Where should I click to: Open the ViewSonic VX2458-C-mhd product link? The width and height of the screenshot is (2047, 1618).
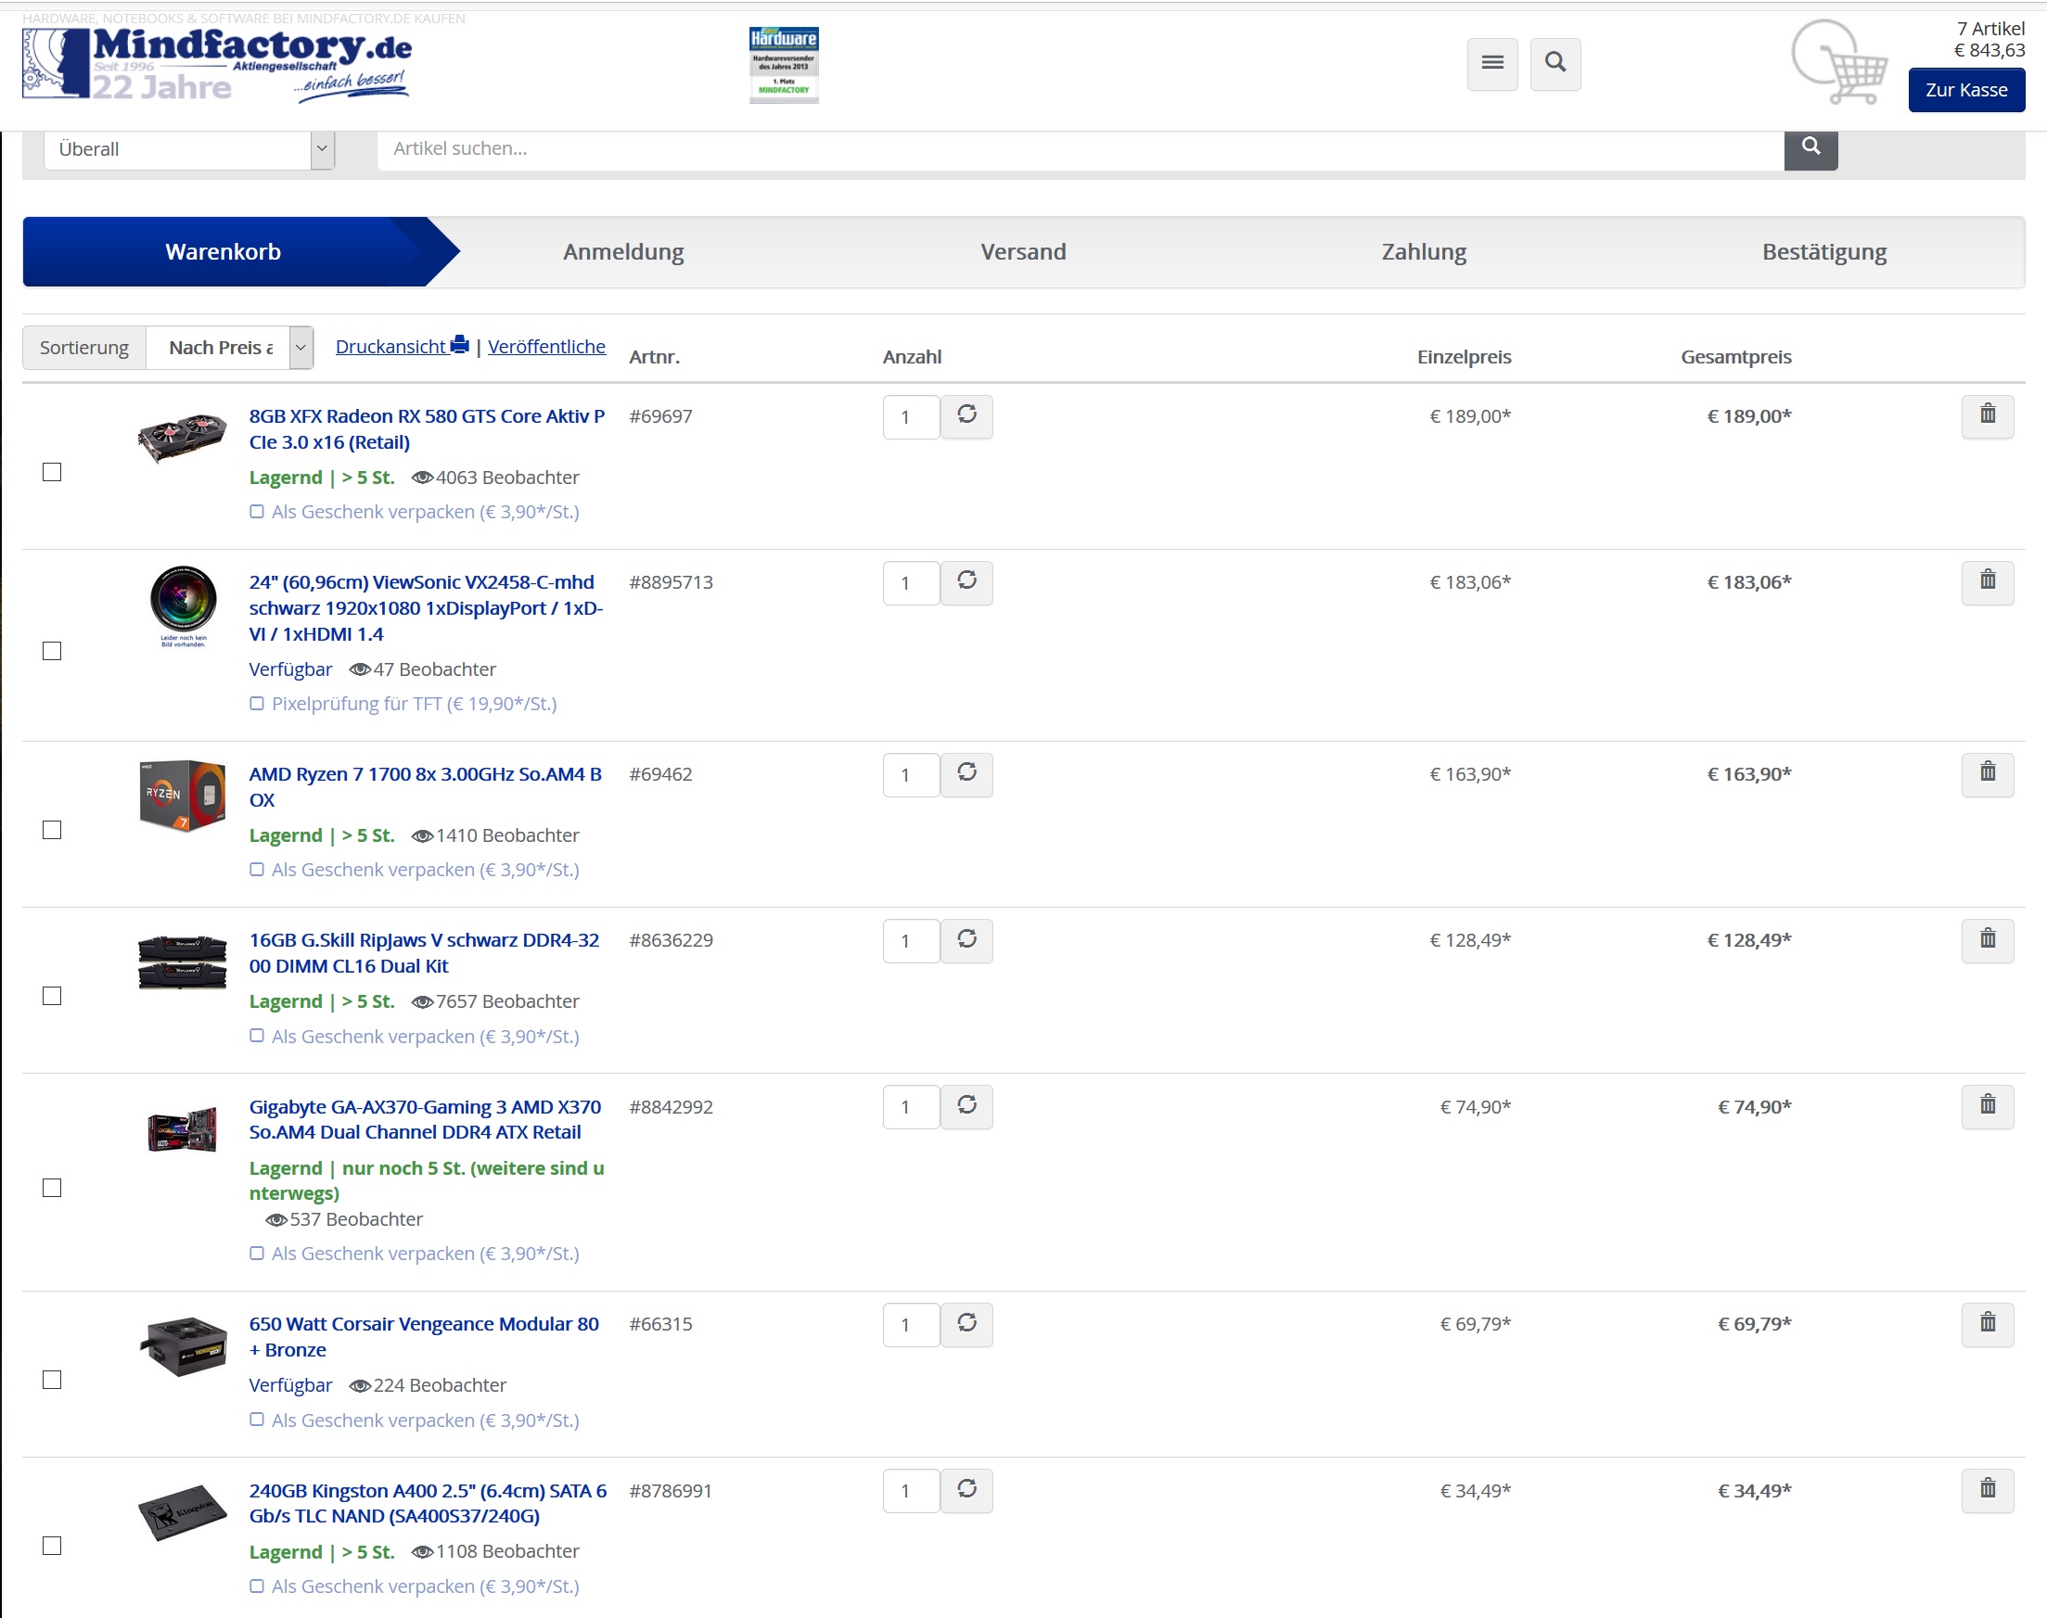pyautogui.click(x=427, y=608)
